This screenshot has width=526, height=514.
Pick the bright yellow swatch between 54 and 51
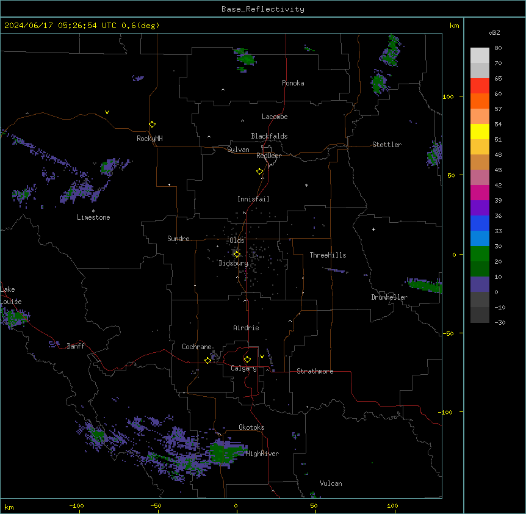pyautogui.click(x=480, y=131)
